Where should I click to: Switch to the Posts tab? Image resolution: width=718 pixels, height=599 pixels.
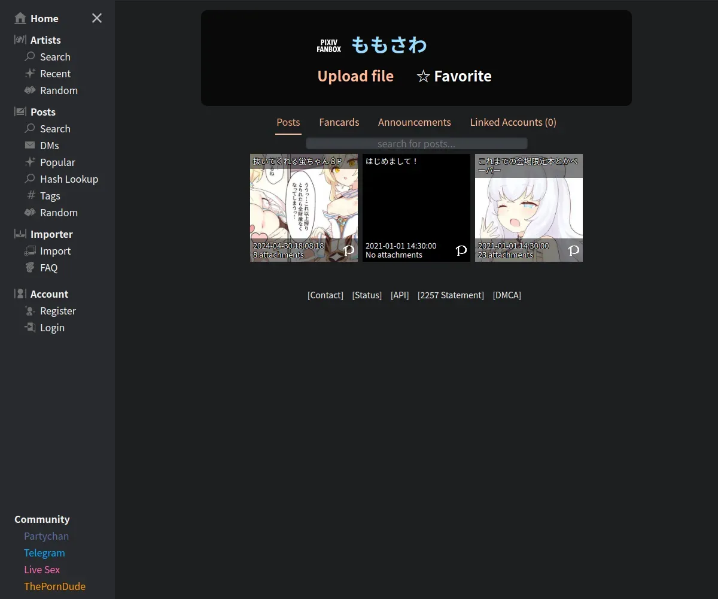pos(288,122)
